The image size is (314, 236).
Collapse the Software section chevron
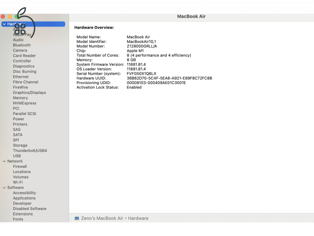4,188
